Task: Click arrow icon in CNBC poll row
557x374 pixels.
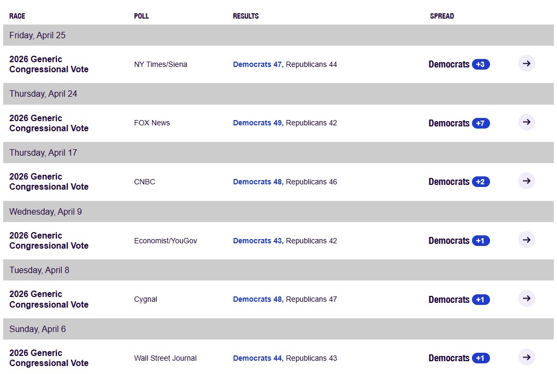Action: pos(527,181)
